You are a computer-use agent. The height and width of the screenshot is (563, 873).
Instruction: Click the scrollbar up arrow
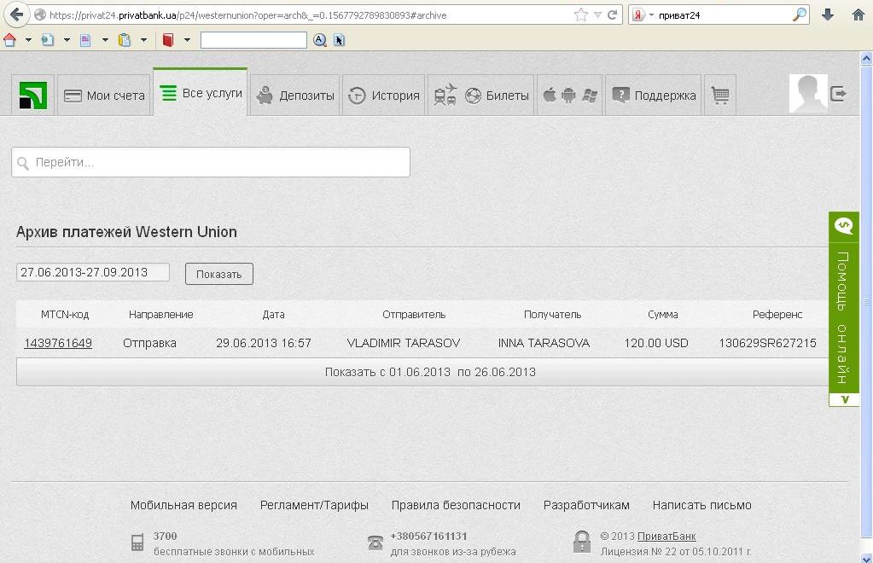click(867, 57)
